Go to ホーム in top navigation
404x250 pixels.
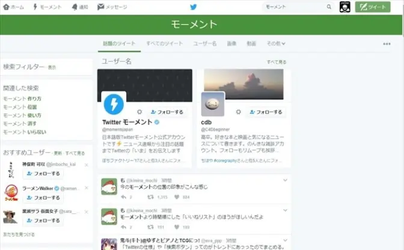tap(13, 7)
